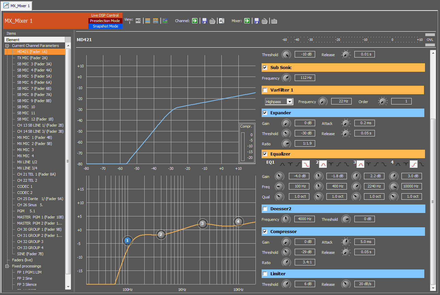440x295 pixels.
Task: Click the VarFilter Order field
Action: coord(401,101)
